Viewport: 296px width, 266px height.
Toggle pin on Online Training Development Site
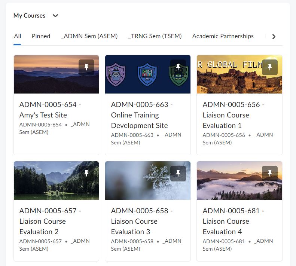tap(178, 67)
